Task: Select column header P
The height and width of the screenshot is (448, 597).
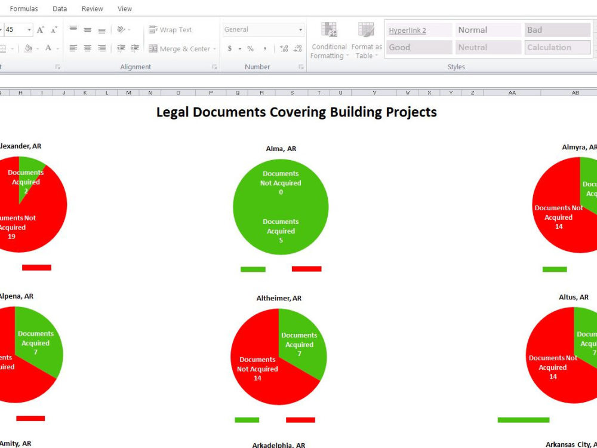Action: pos(211,93)
